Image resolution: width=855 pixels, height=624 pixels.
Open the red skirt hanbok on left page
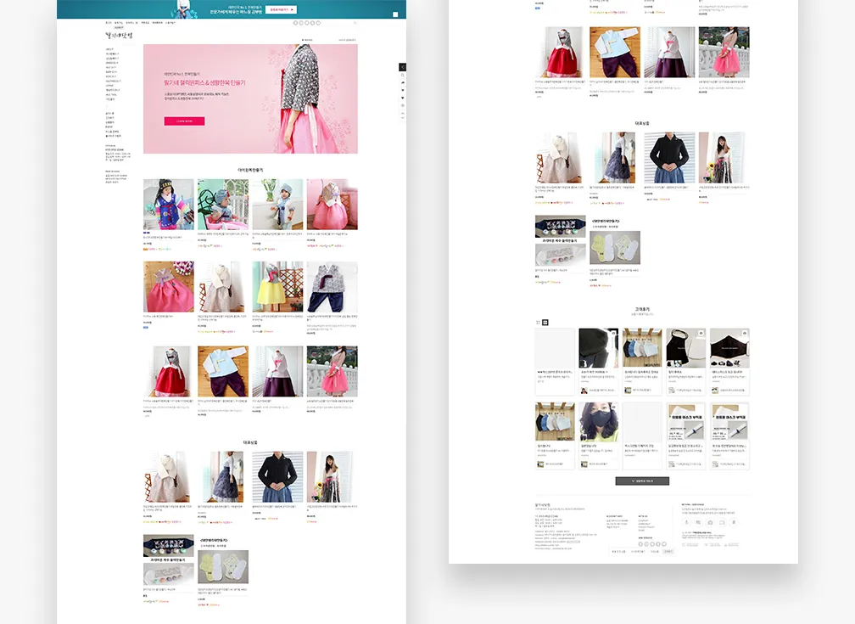(169, 371)
